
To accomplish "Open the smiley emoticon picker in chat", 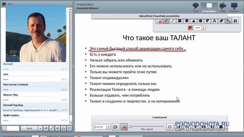I will [x=4, y=128].
